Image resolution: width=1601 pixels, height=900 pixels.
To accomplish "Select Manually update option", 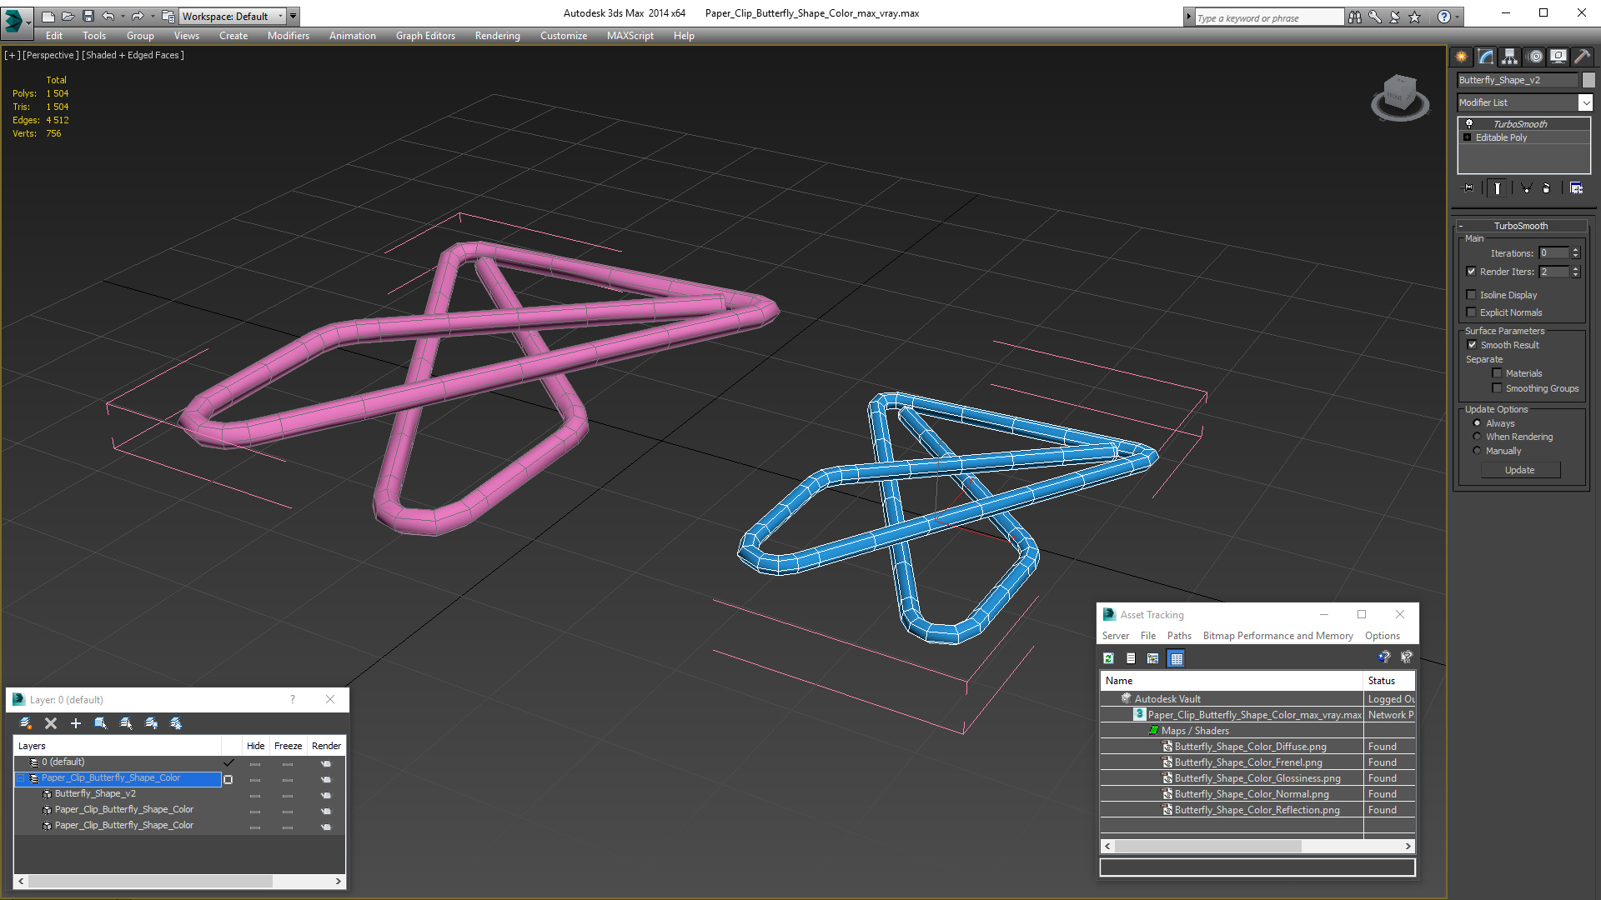I will (1477, 451).
